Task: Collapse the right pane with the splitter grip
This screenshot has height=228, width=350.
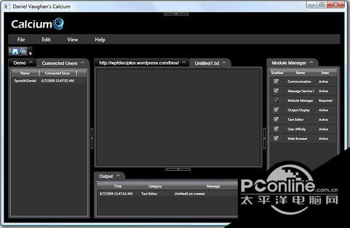Action: click(x=264, y=138)
